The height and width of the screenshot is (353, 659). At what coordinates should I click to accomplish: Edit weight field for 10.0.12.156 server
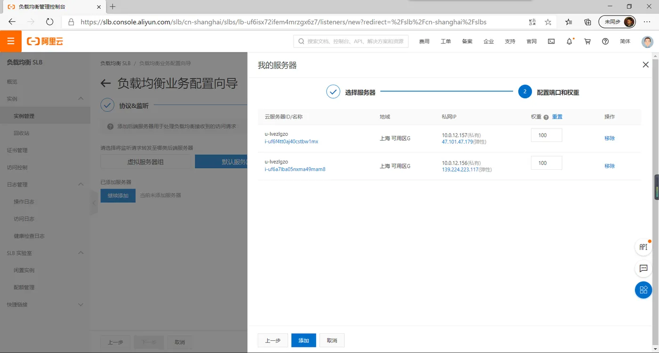(546, 163)
